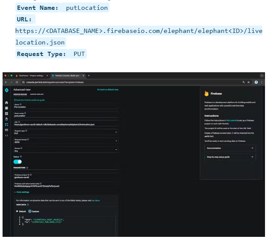
Task: Open the home icon in left sidebar
Action: (x=6, y=103)
